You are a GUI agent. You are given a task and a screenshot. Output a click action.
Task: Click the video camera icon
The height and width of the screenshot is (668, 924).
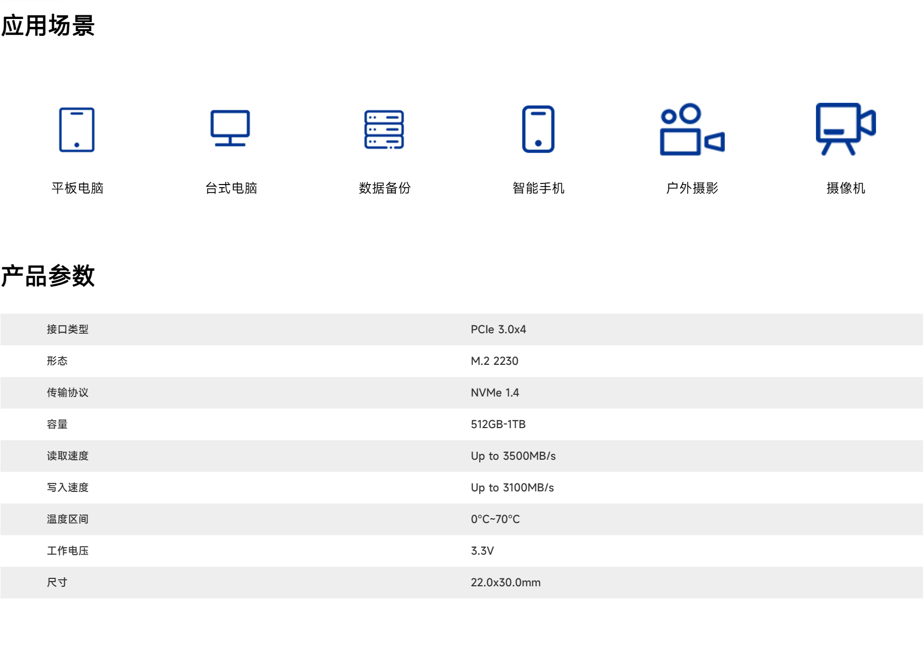point(845,130)
